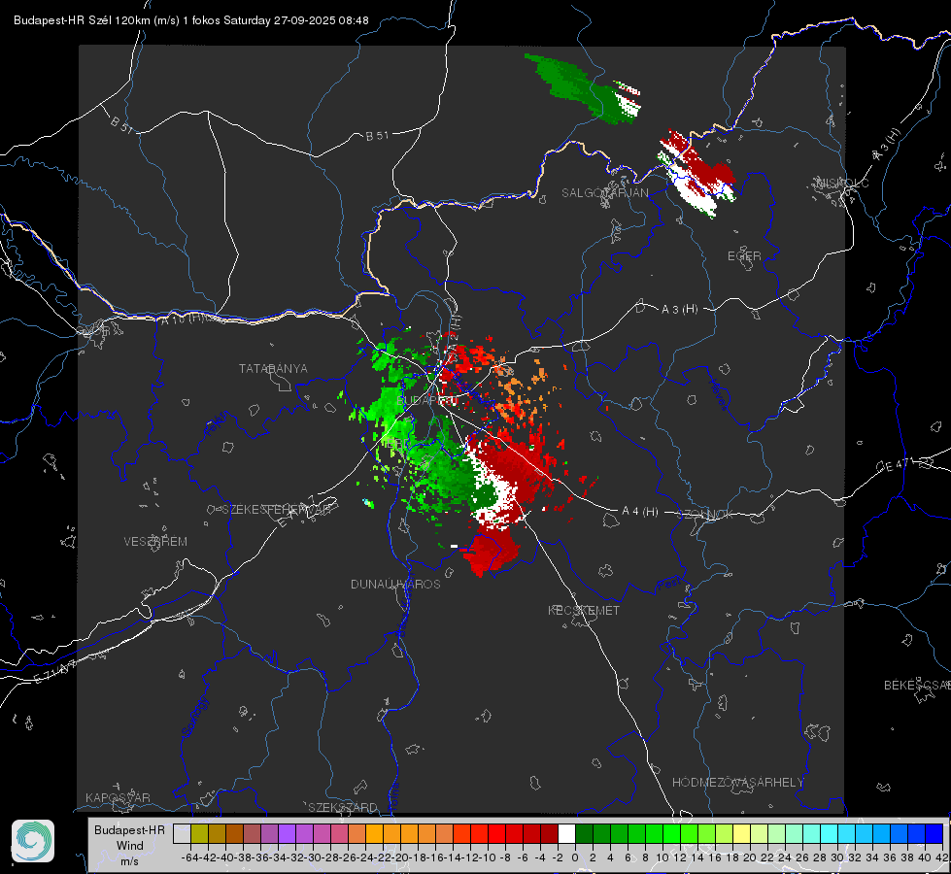Click the SALGÓTARJÁN city label

604,193
